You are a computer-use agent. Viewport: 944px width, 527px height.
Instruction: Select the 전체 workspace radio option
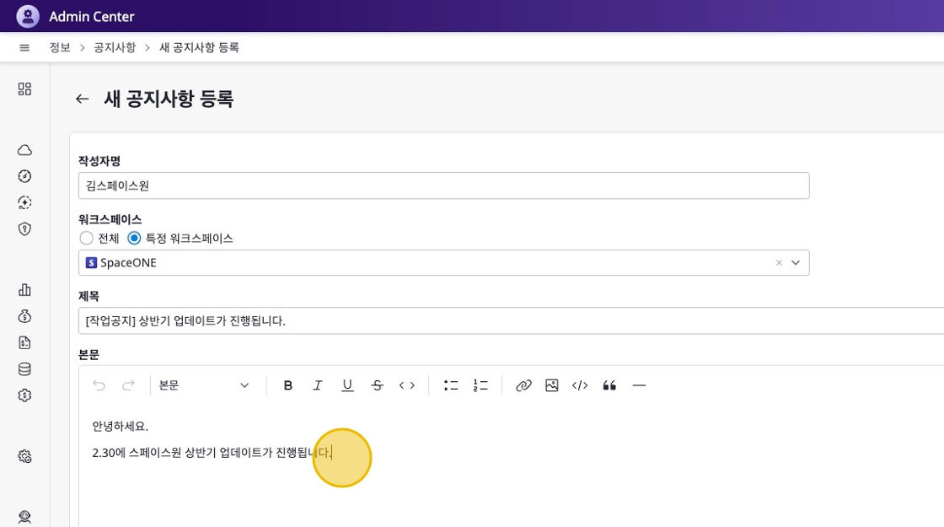coord(86,239)
